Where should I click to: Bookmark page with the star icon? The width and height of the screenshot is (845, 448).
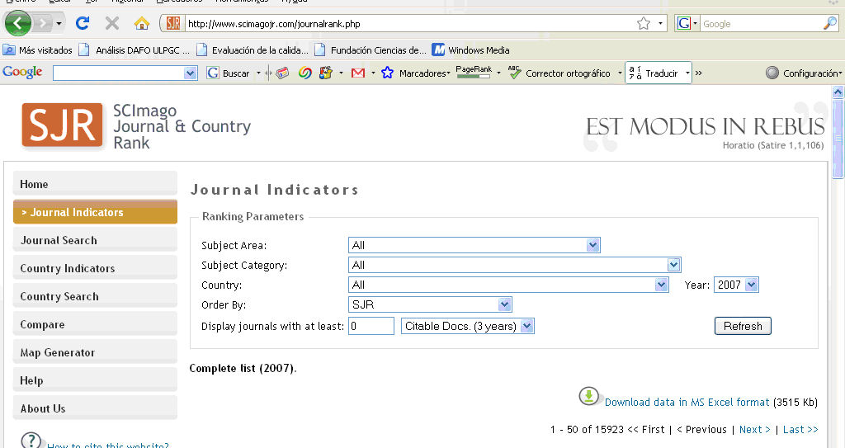coord(644,23)
